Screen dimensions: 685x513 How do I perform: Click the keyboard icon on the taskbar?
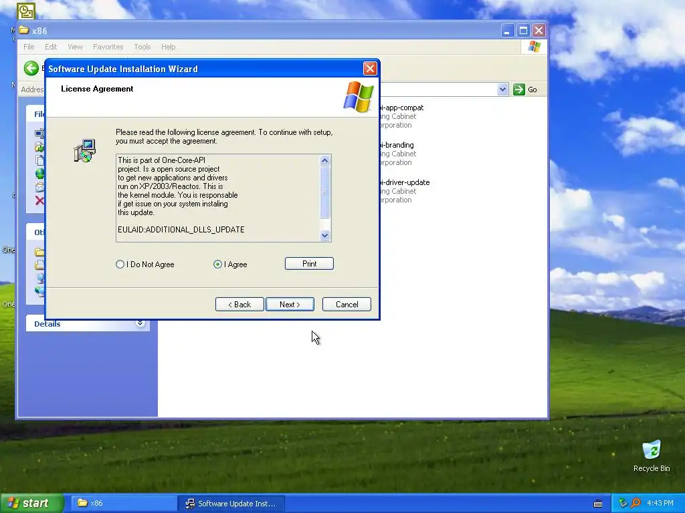598,504
